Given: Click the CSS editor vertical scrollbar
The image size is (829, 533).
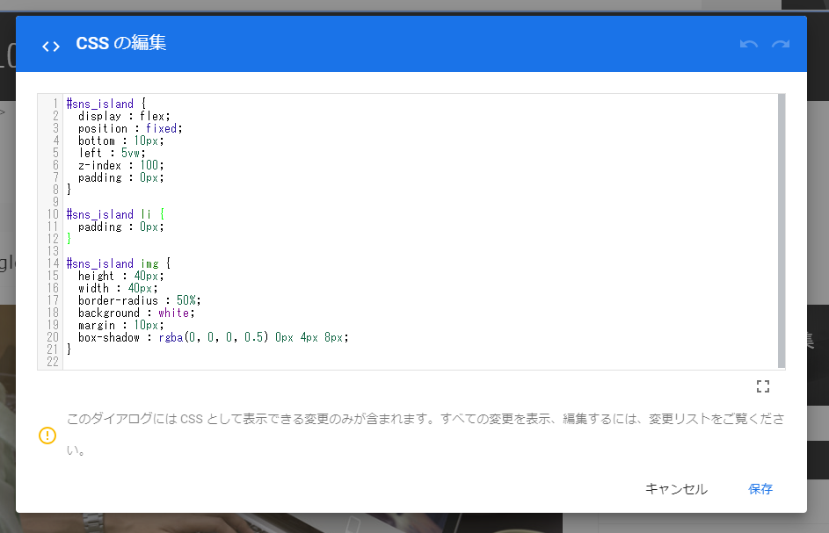Looking at the screenshot, I should 781,230.
